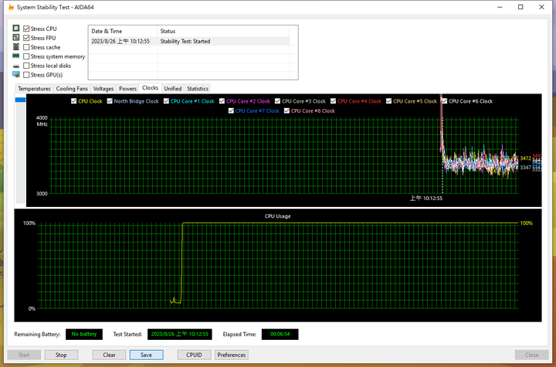Viewport: 556px width, 367px height.
Task: Open the CPUID panel
Action: (194, 355)
